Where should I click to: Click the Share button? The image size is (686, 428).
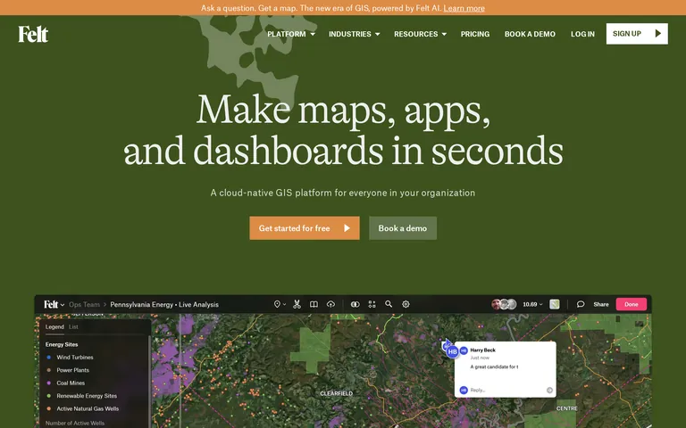600,304
